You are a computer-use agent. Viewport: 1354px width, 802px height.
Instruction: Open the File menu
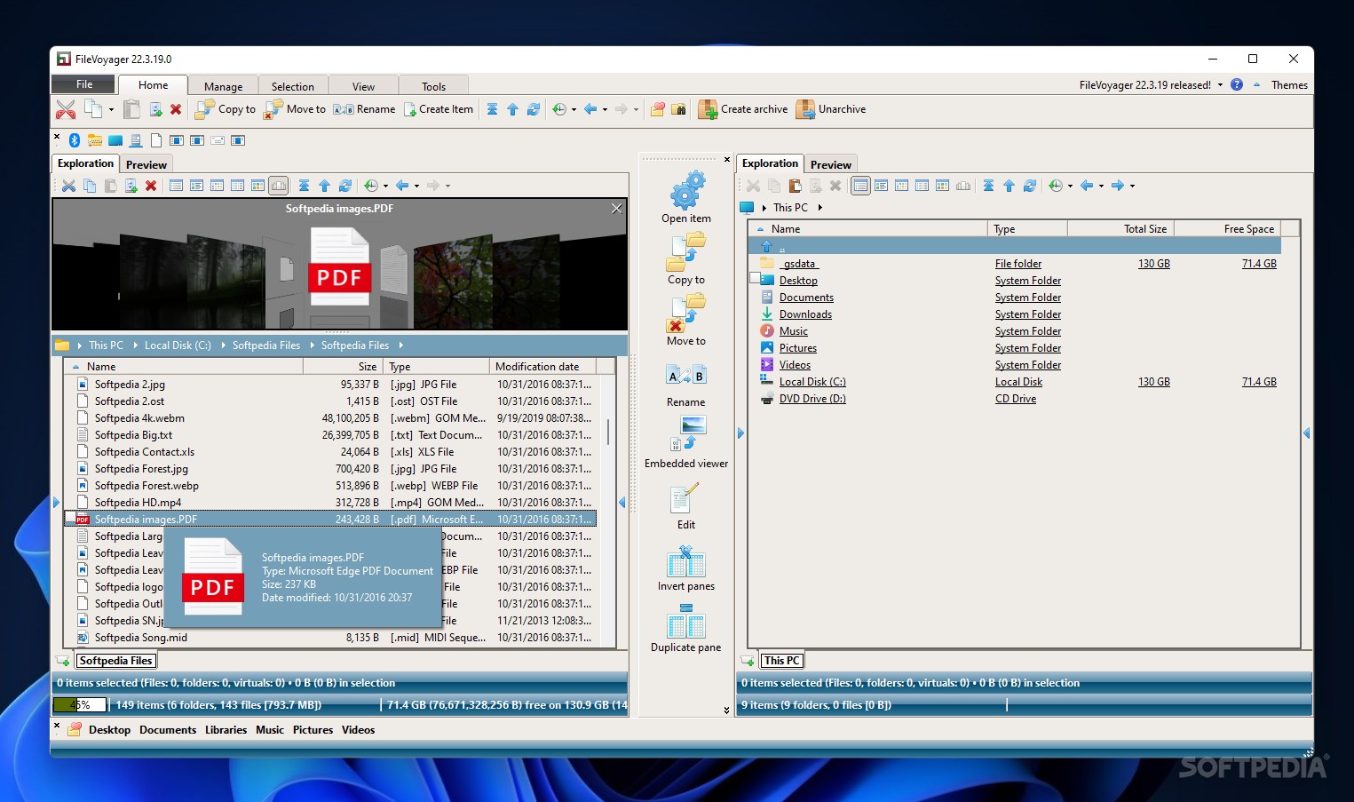(x=83, y=84)
